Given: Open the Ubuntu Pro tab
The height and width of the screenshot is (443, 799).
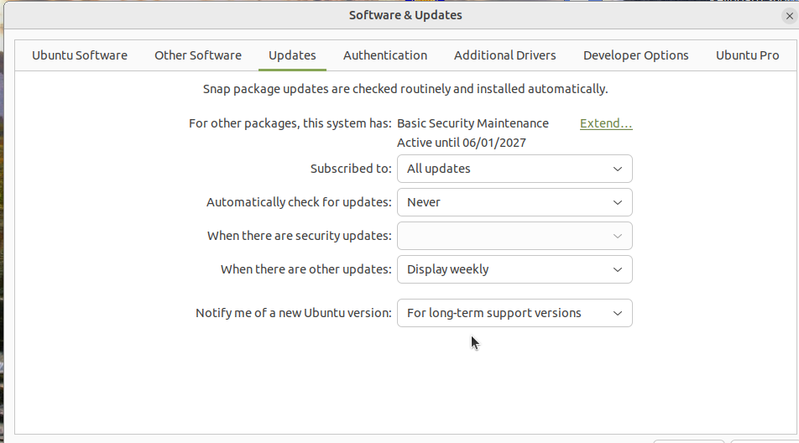Looking at the screenshot, I should click(x=747, y=55).
